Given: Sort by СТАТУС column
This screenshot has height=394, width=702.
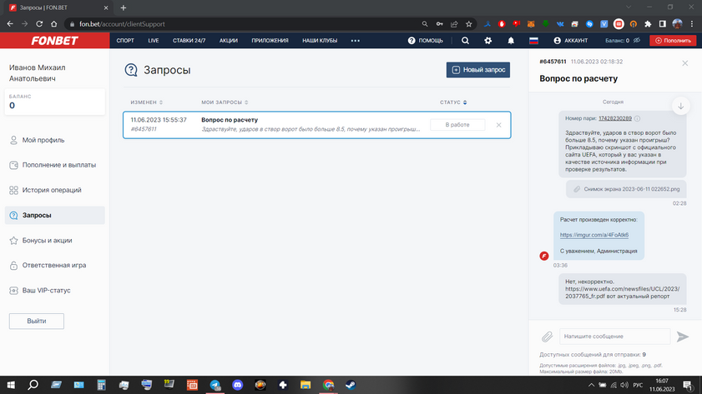Looking at the screenshot, I should pyautogui.click(x=453, y=102).
